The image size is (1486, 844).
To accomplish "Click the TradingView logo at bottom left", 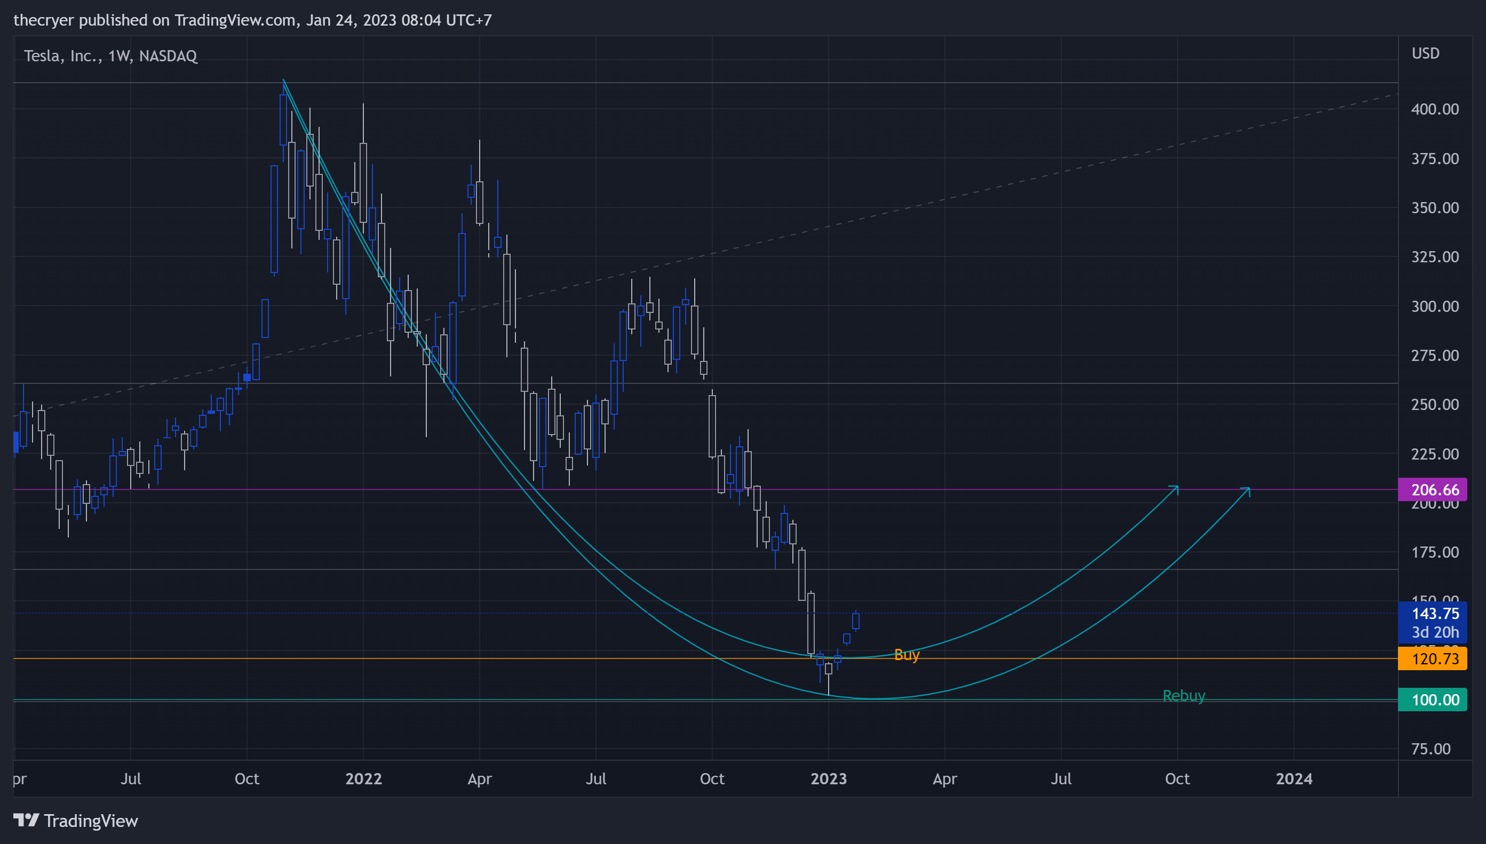I will point(75,821).
